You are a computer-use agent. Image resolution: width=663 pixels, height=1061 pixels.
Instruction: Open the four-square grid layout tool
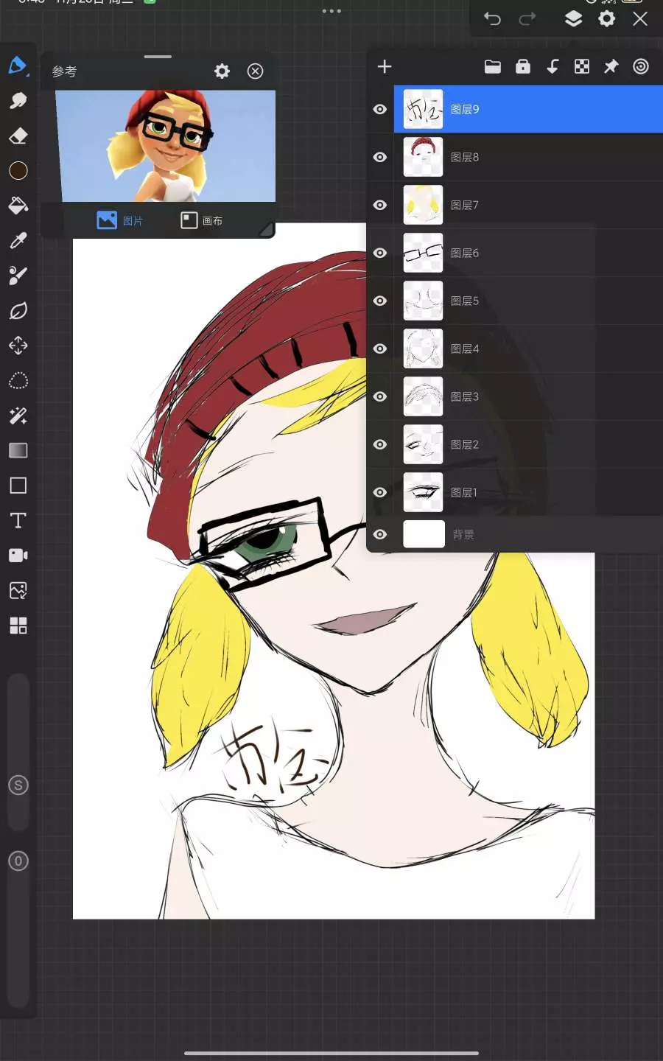click(18, 626)
